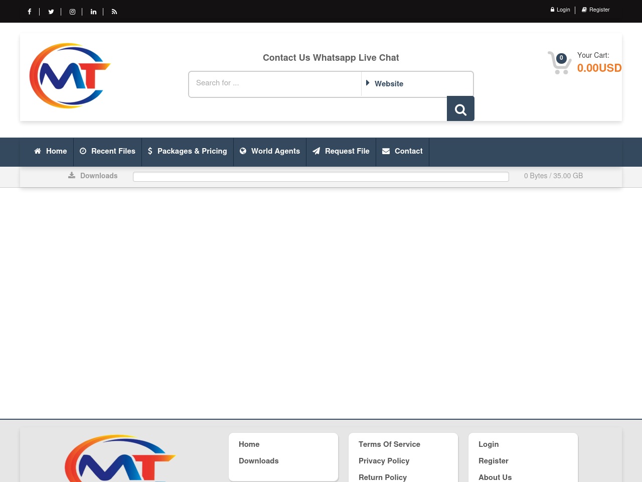Click the 0.00USD cart total
The image size is (642, 482).
599,68
